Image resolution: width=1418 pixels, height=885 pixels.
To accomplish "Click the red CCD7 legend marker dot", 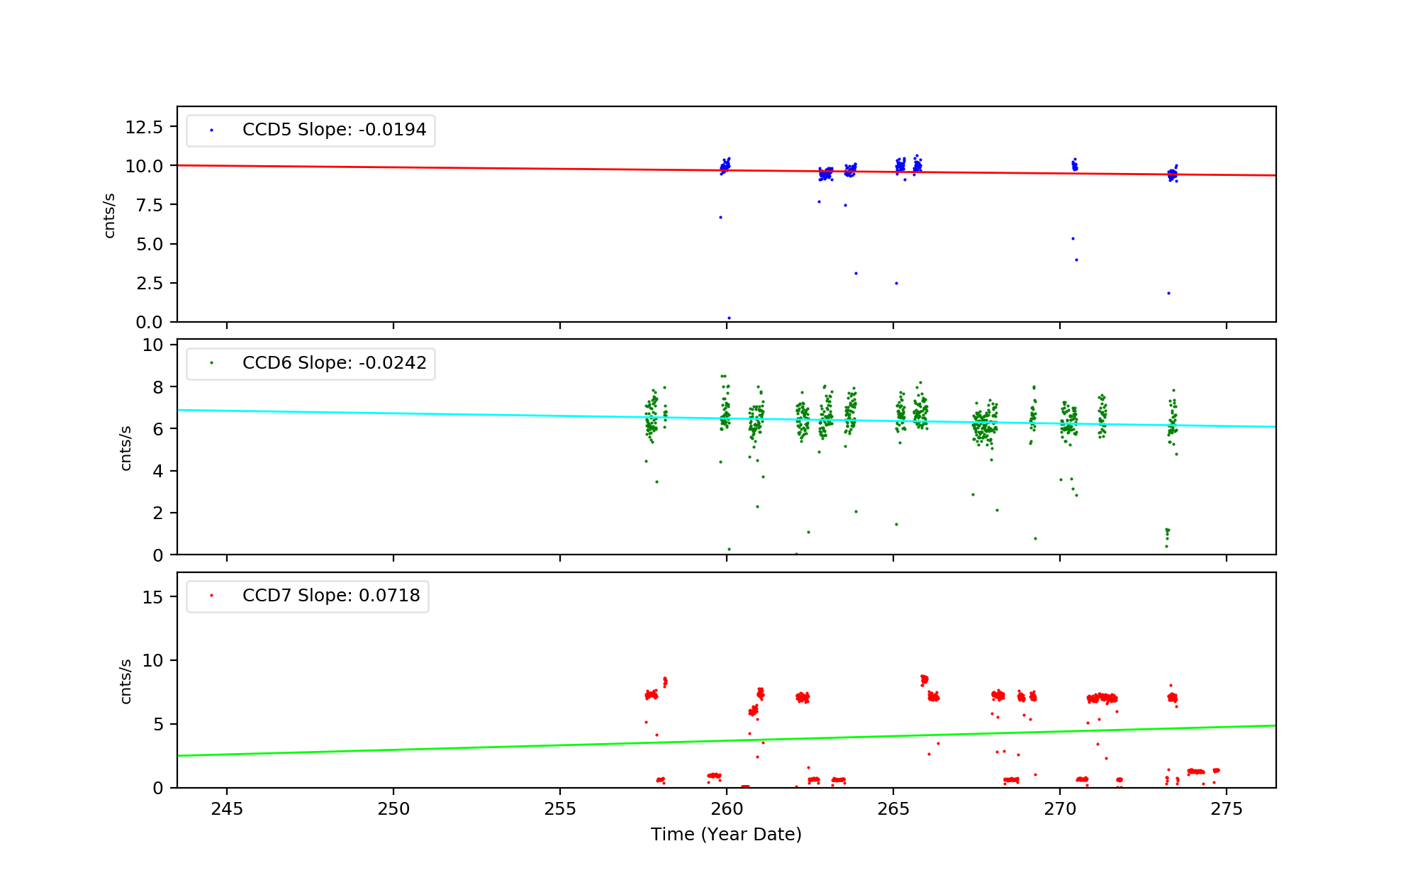I will (x=211, y=596).
